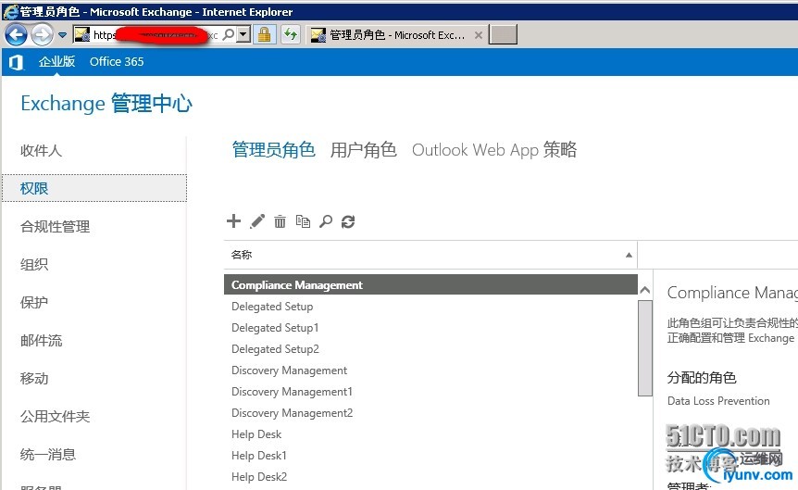Image resolution: width=798 pixels, height=490 pixels.
Task: Open 组织 in the left navigation
Action: coord(34,264)
